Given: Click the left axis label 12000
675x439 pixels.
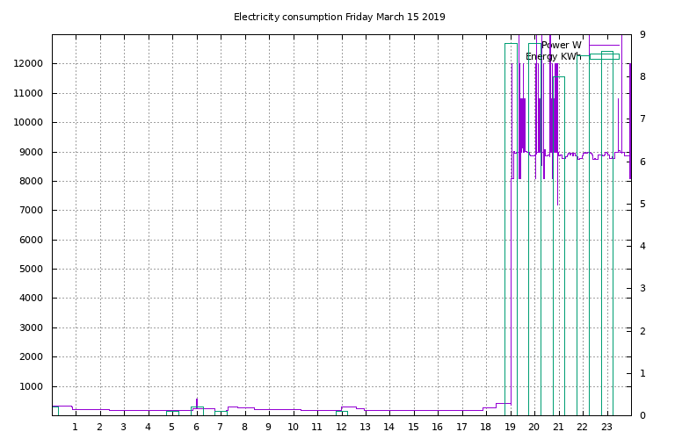Looking at the screenshot, I should (x=28, y=63).
